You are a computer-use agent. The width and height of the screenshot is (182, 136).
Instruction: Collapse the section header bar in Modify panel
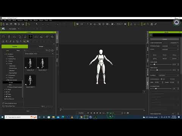pos(165,39)
